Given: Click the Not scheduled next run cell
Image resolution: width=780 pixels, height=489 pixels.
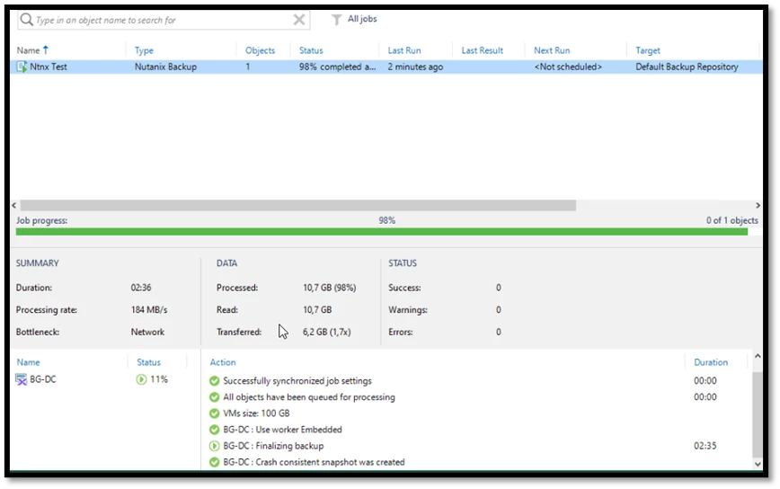Looking at the screenshot, I should 568,67.
